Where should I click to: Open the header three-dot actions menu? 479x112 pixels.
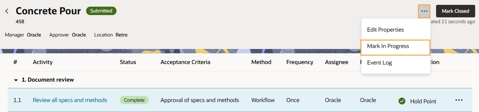click(424, 11)
